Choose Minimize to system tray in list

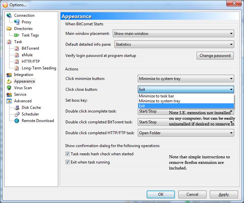point(186,101)
